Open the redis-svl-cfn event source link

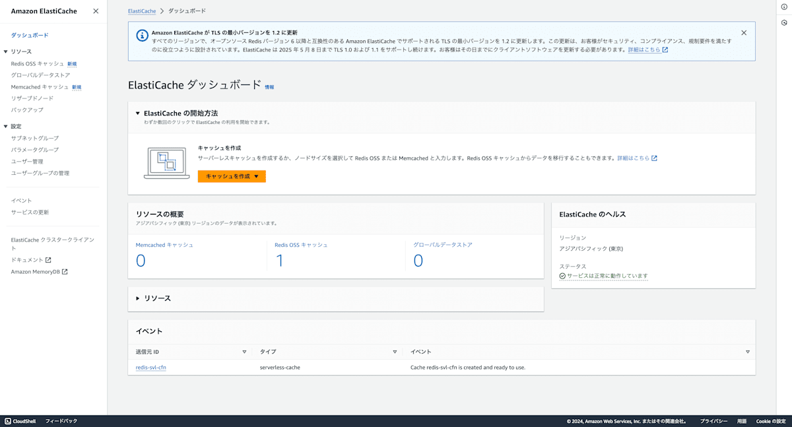click(150, 368)
